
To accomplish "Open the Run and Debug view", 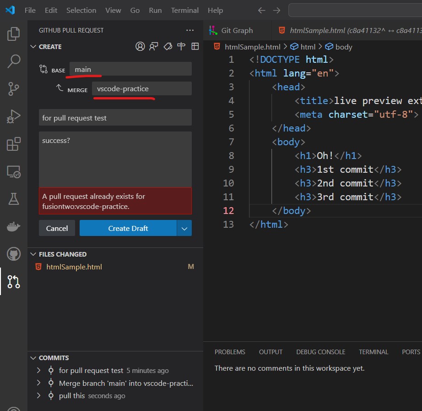I will pyautogui.click(x=13, y=116).
